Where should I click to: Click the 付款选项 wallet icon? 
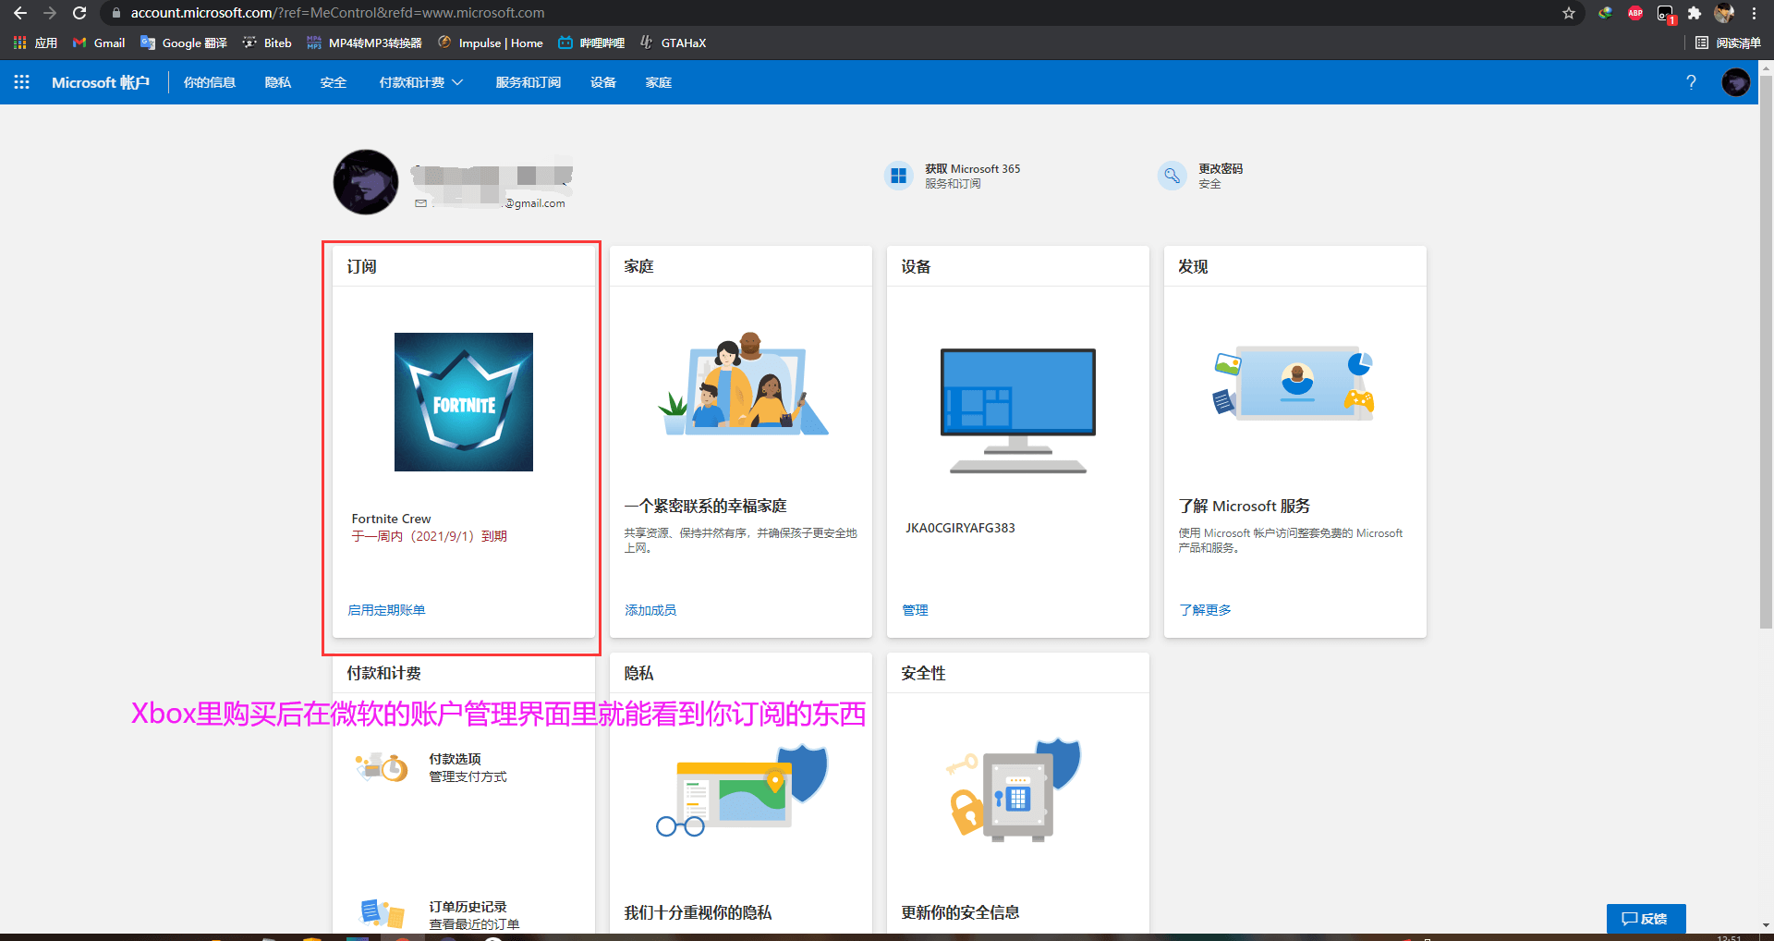coord(383,767)
